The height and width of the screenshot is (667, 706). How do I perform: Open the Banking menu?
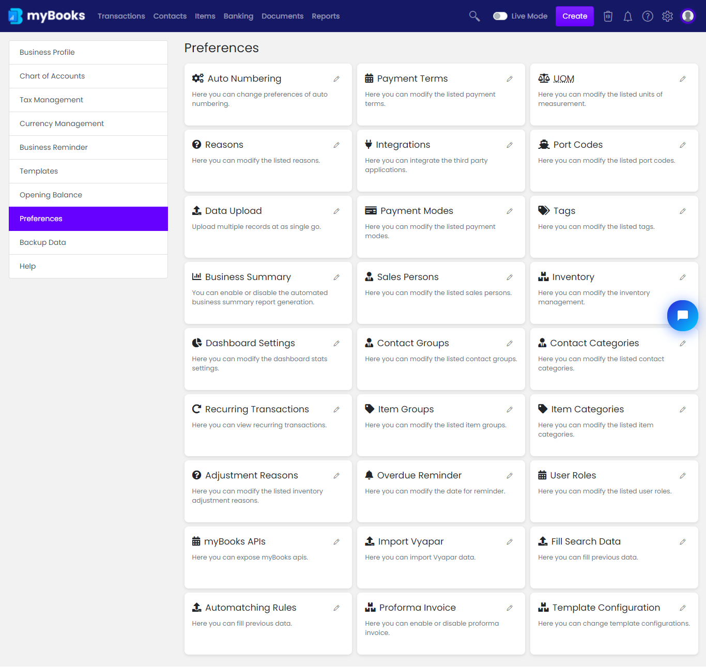(239, 16)
